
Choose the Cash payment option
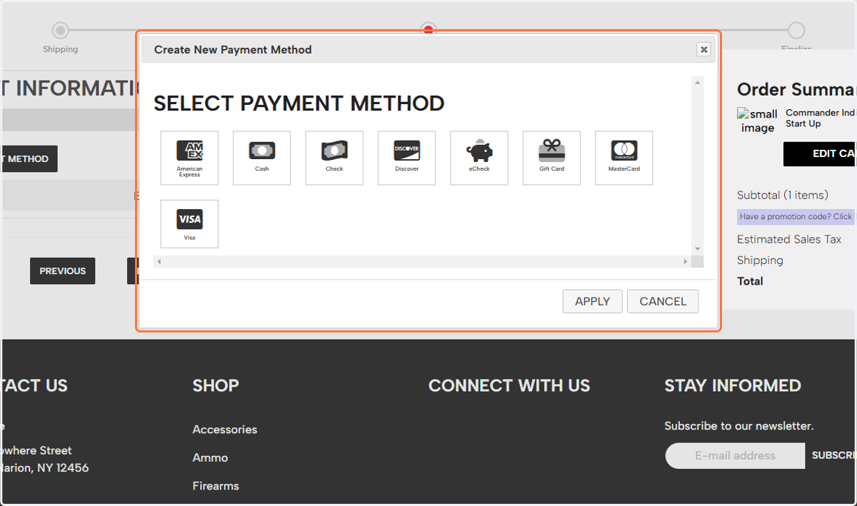[x=262, y=158]
